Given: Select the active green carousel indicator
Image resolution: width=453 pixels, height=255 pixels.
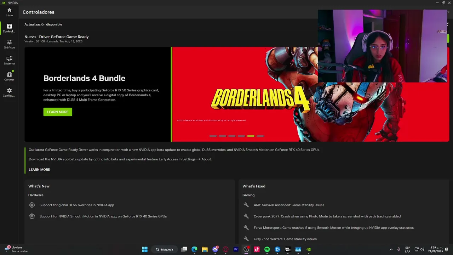Looking at the screenshot, I should (251, 136).
